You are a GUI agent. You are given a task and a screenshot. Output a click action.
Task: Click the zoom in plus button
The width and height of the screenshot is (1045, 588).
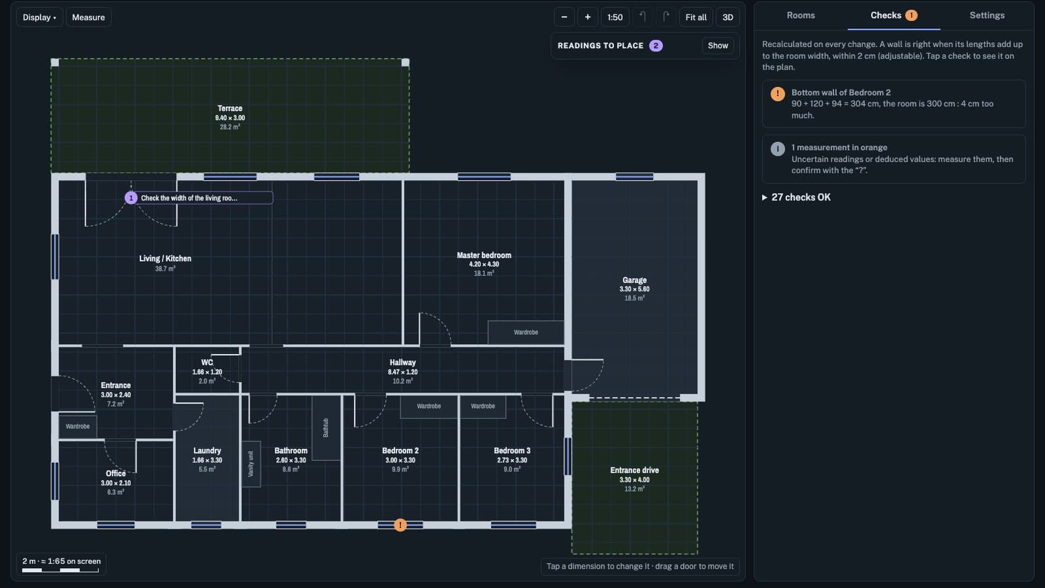[x=588, y=18]
